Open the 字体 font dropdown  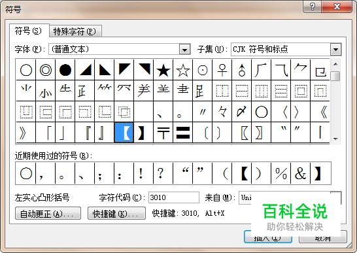point(184,49)
